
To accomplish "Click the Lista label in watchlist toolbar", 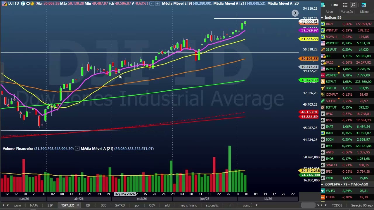I will (x=335, y=5).
